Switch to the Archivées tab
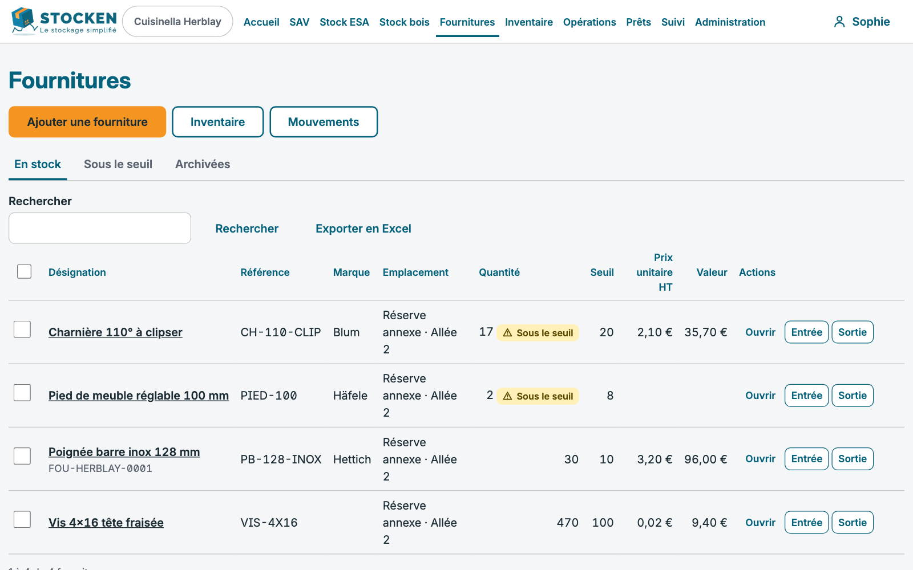913x570 pixels. [x=203, y=164]
